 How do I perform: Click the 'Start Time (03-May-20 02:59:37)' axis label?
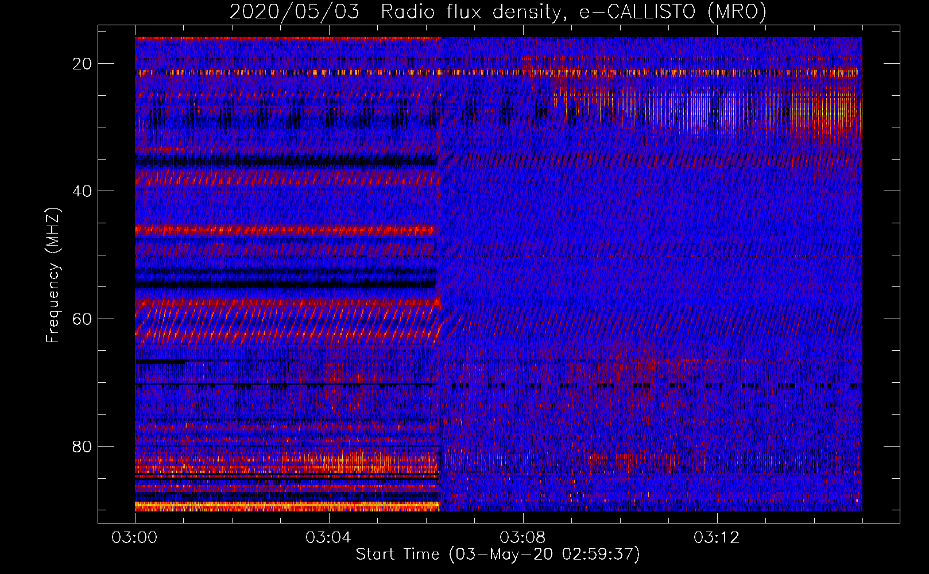pyautogui.click(x=498, y=554)
